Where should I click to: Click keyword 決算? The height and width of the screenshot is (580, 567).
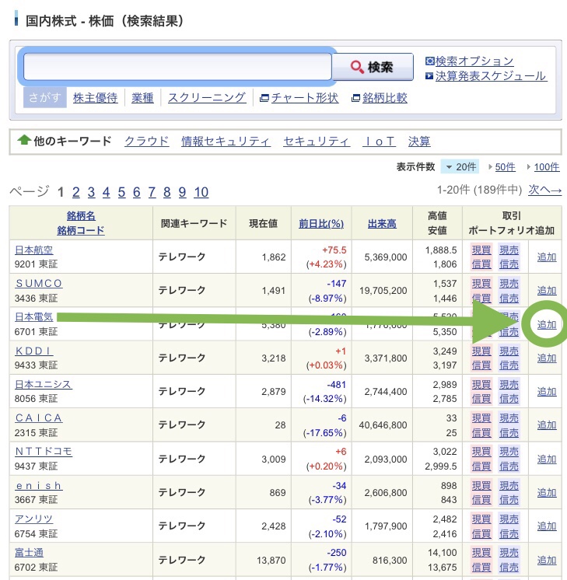pyautogui.click(x=419, y=142)
